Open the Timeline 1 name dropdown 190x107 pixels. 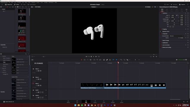tap(94, 7)
